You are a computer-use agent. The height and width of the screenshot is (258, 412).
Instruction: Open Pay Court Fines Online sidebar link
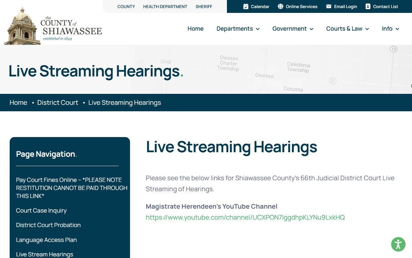(72, 188)
